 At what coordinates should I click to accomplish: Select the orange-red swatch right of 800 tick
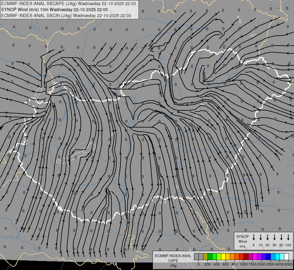(x=237, y=256)
